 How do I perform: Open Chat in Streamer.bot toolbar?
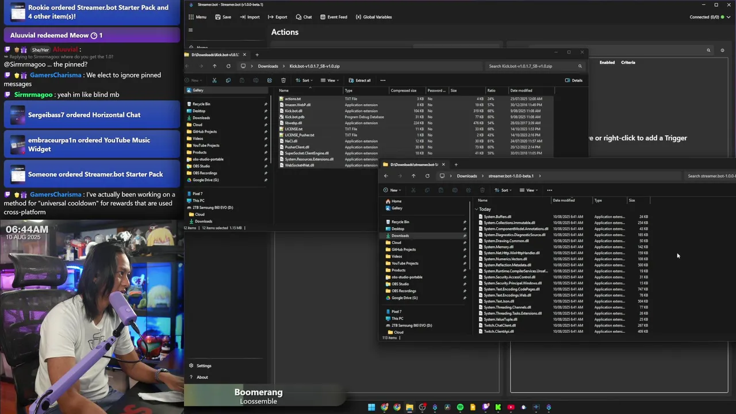pyautogui.click(x=304, y=17)
